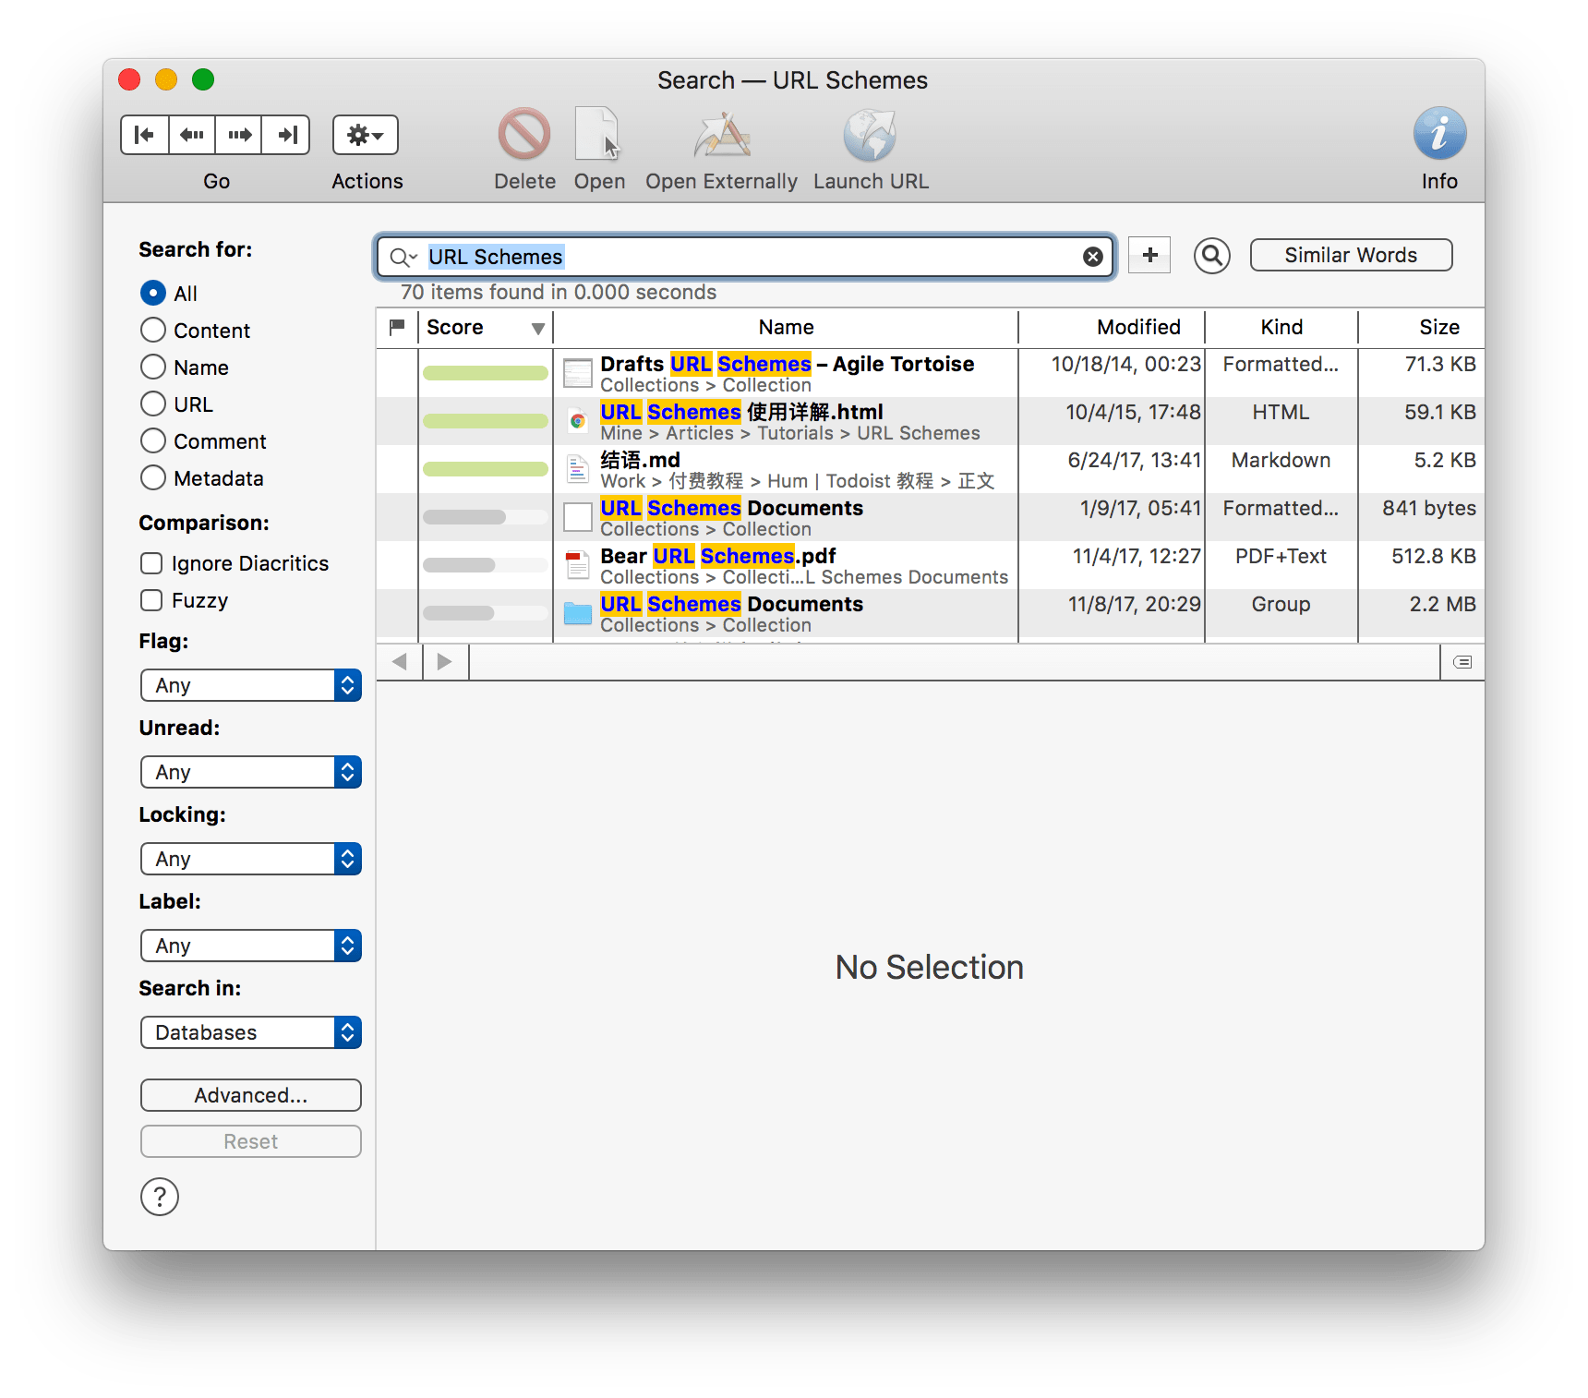Screen dimensions: 1588x1398
Task: Open the help question mark button
Action: [160, 1197]
